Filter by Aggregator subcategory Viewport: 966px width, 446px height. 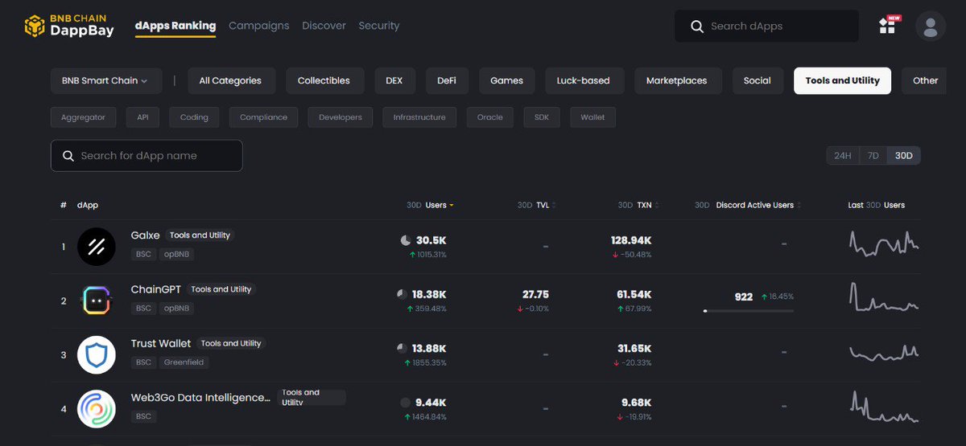tap(84, 117)
